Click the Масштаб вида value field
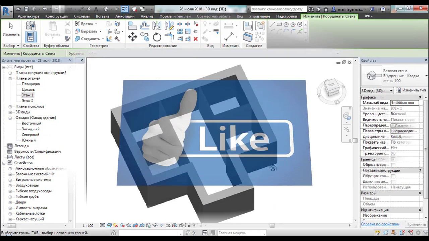 point(405,103)
